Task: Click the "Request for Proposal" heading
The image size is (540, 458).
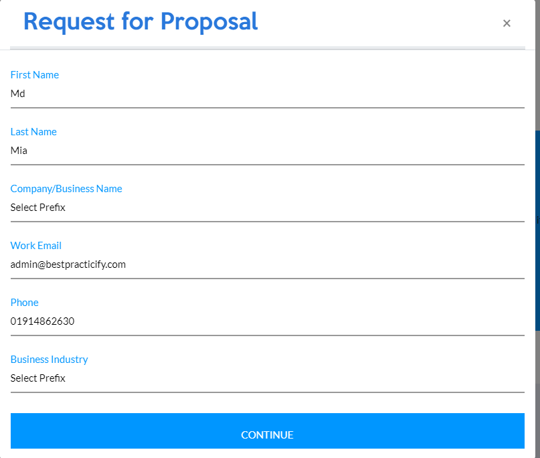Action: click(x=141, y=22)
